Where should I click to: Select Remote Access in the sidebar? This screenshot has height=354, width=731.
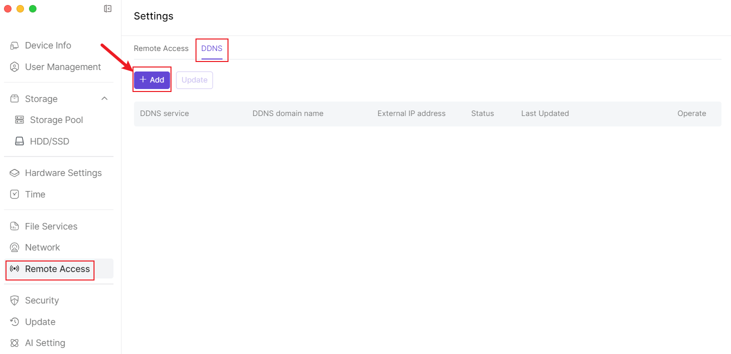(57, 269)
